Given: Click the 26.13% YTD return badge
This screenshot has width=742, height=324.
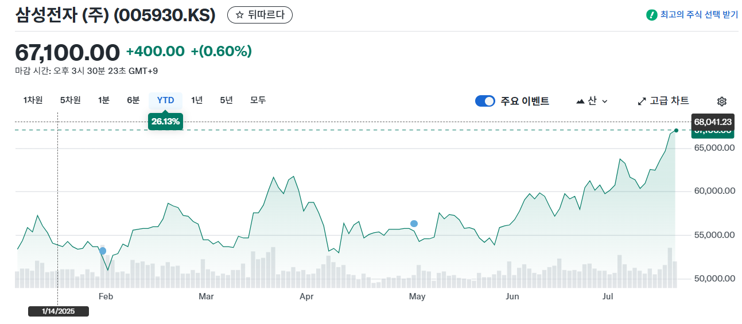Looking at the screenshot, I should click(x=166, y=122).
